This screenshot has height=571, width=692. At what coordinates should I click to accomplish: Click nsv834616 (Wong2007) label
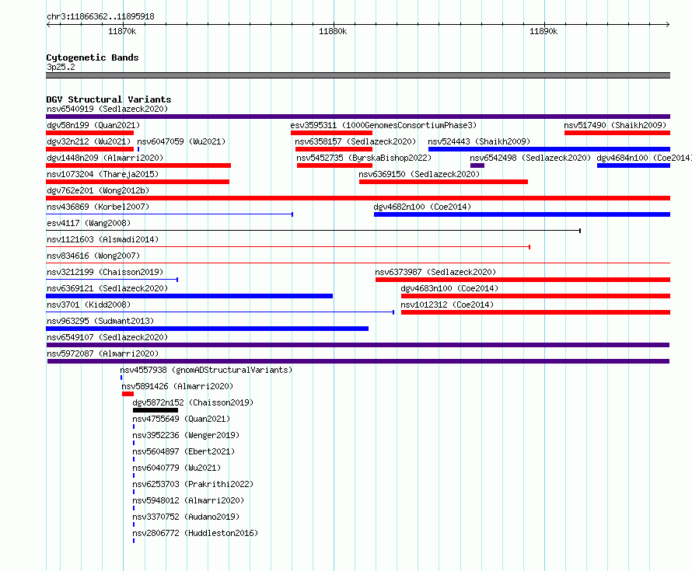pos(93,256)
